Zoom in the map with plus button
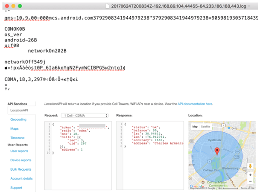 (x=250, y=175)
